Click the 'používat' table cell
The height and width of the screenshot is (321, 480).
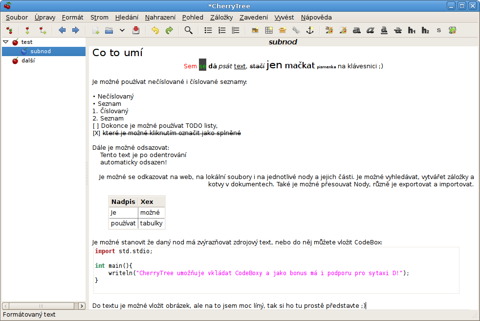coord(123,223)
